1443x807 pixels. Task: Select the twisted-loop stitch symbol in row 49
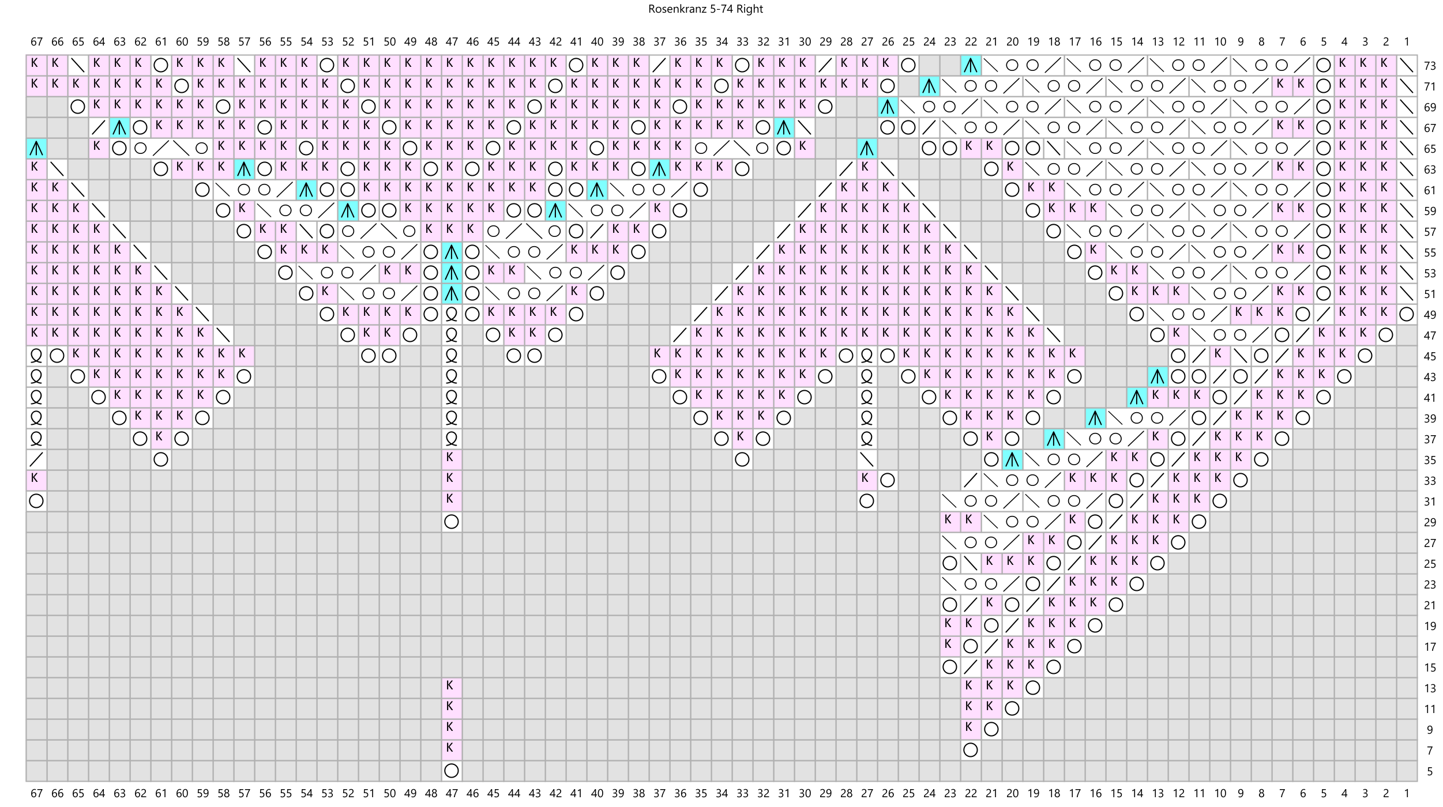[x=452, y=314]
